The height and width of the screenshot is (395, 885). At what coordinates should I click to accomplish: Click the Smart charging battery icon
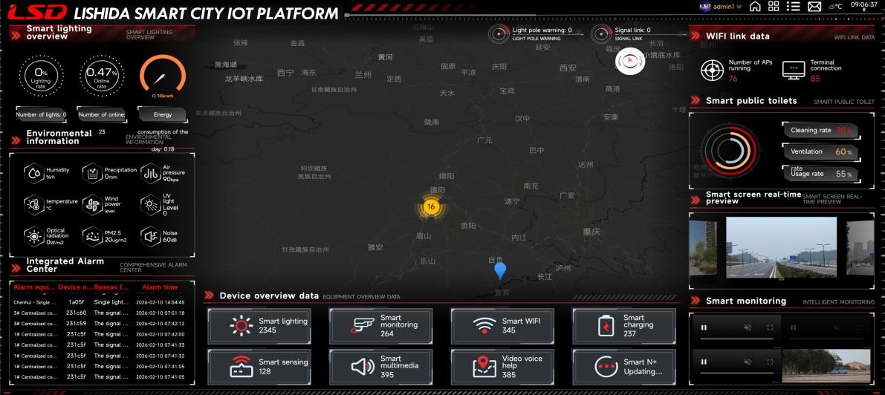click(606, 325)
